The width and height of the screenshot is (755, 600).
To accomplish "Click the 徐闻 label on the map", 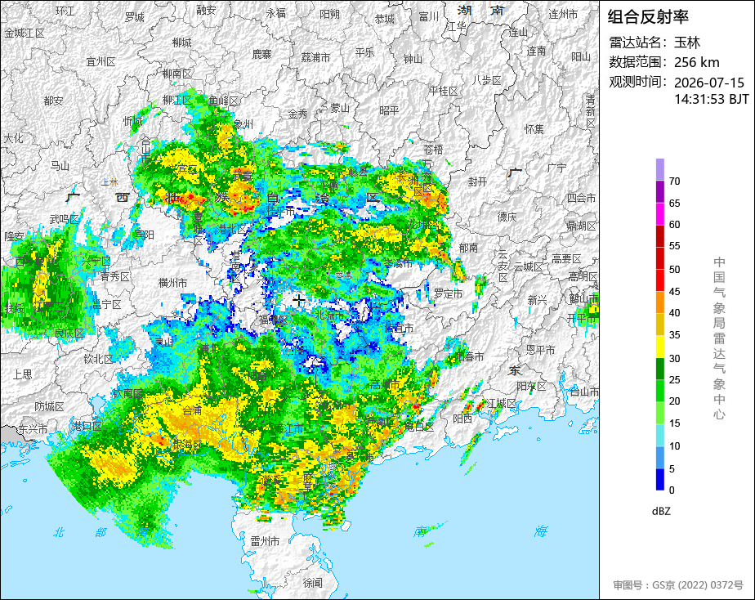I will pos(312,583).
